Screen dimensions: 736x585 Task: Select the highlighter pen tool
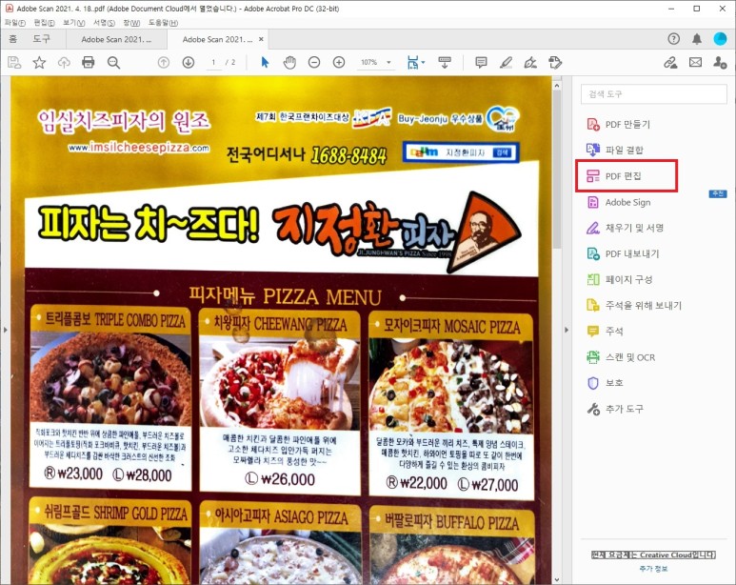click(506, 62)
